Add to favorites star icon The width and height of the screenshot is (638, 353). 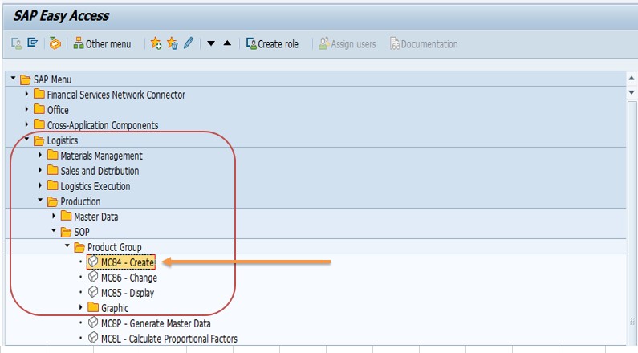(156, 43)
